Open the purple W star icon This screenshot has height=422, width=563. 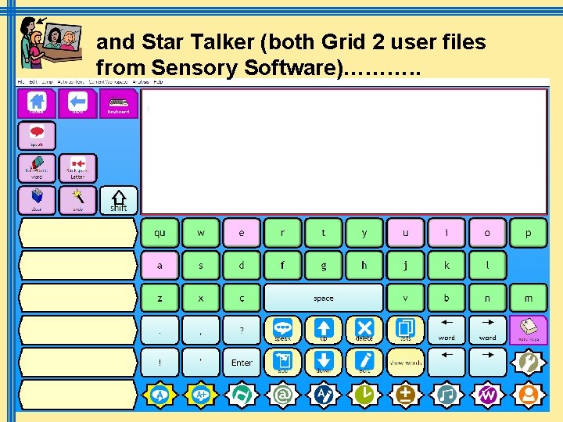point(487,395)
